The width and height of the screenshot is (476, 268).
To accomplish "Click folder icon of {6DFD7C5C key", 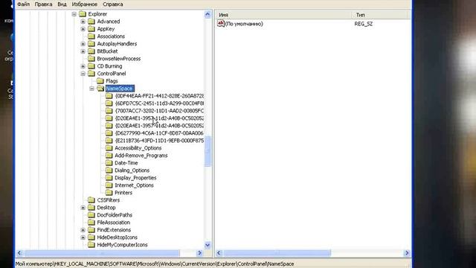I will [109, 103].
